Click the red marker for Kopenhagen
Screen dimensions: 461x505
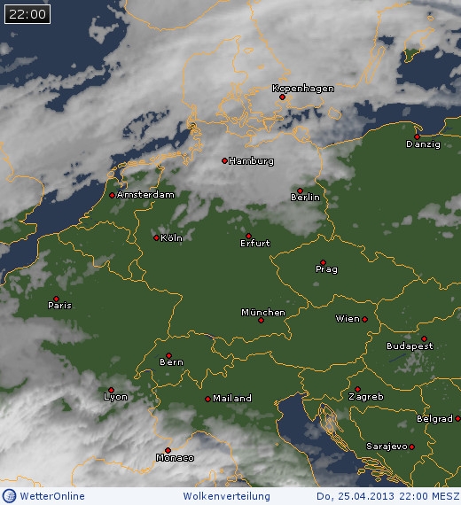pyautogui.click(x=283, y=97)
